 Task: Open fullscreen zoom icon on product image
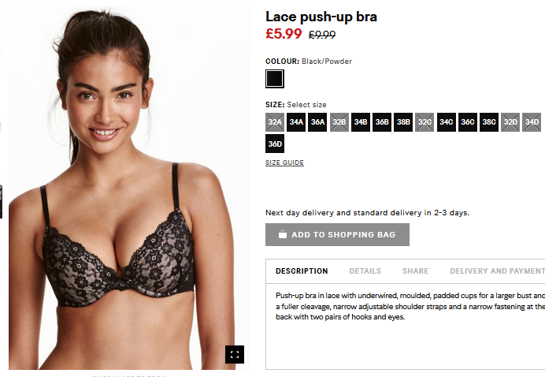point(235,354)
